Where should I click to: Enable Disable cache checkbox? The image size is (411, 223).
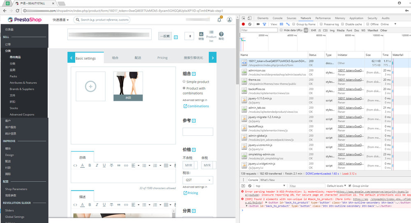pyautogui.click(x=343, y=24)
